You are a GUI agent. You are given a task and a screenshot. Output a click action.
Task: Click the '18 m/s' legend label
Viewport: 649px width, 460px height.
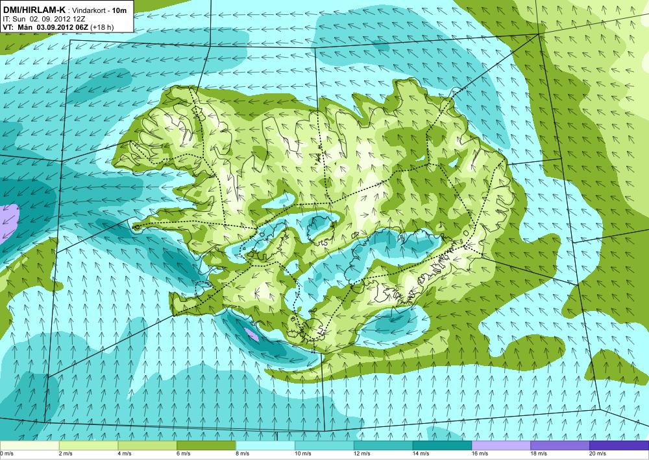(x=540, y=454)
